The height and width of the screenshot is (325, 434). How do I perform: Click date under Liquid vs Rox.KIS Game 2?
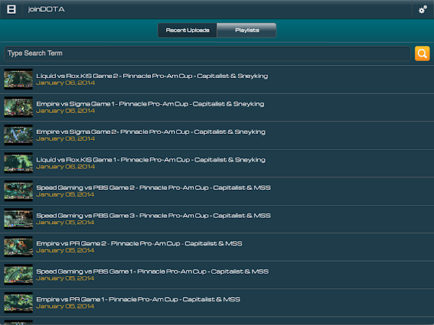click(x=65, y=83)
